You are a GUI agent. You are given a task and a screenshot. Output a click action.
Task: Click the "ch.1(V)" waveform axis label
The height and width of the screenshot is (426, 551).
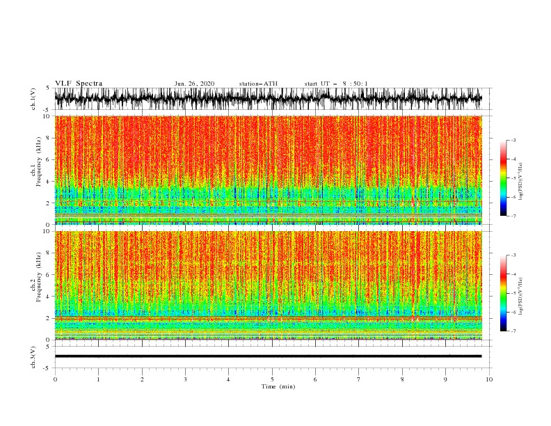(x=33, y=99)
